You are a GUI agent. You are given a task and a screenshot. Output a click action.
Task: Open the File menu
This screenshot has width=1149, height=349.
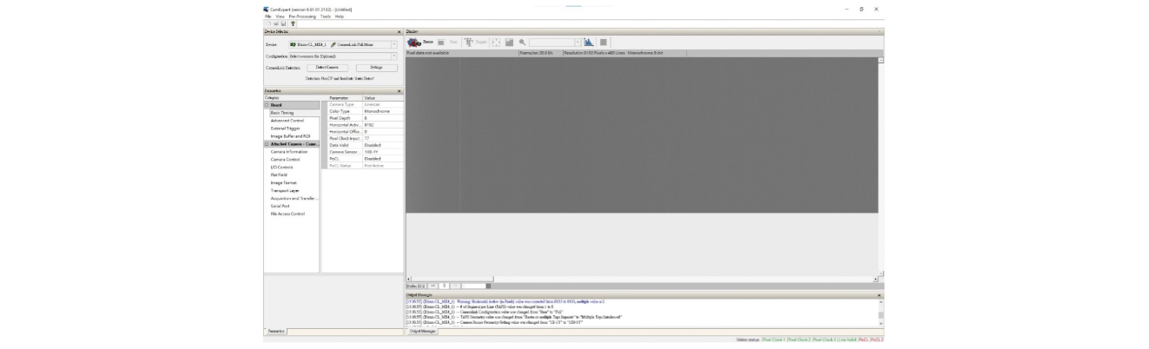pos(267,16)
